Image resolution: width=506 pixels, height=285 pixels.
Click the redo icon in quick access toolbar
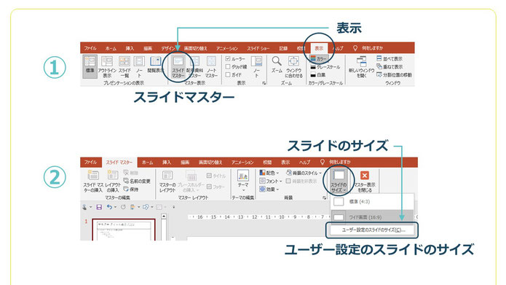pyautogui.click(x=123, y=207)
